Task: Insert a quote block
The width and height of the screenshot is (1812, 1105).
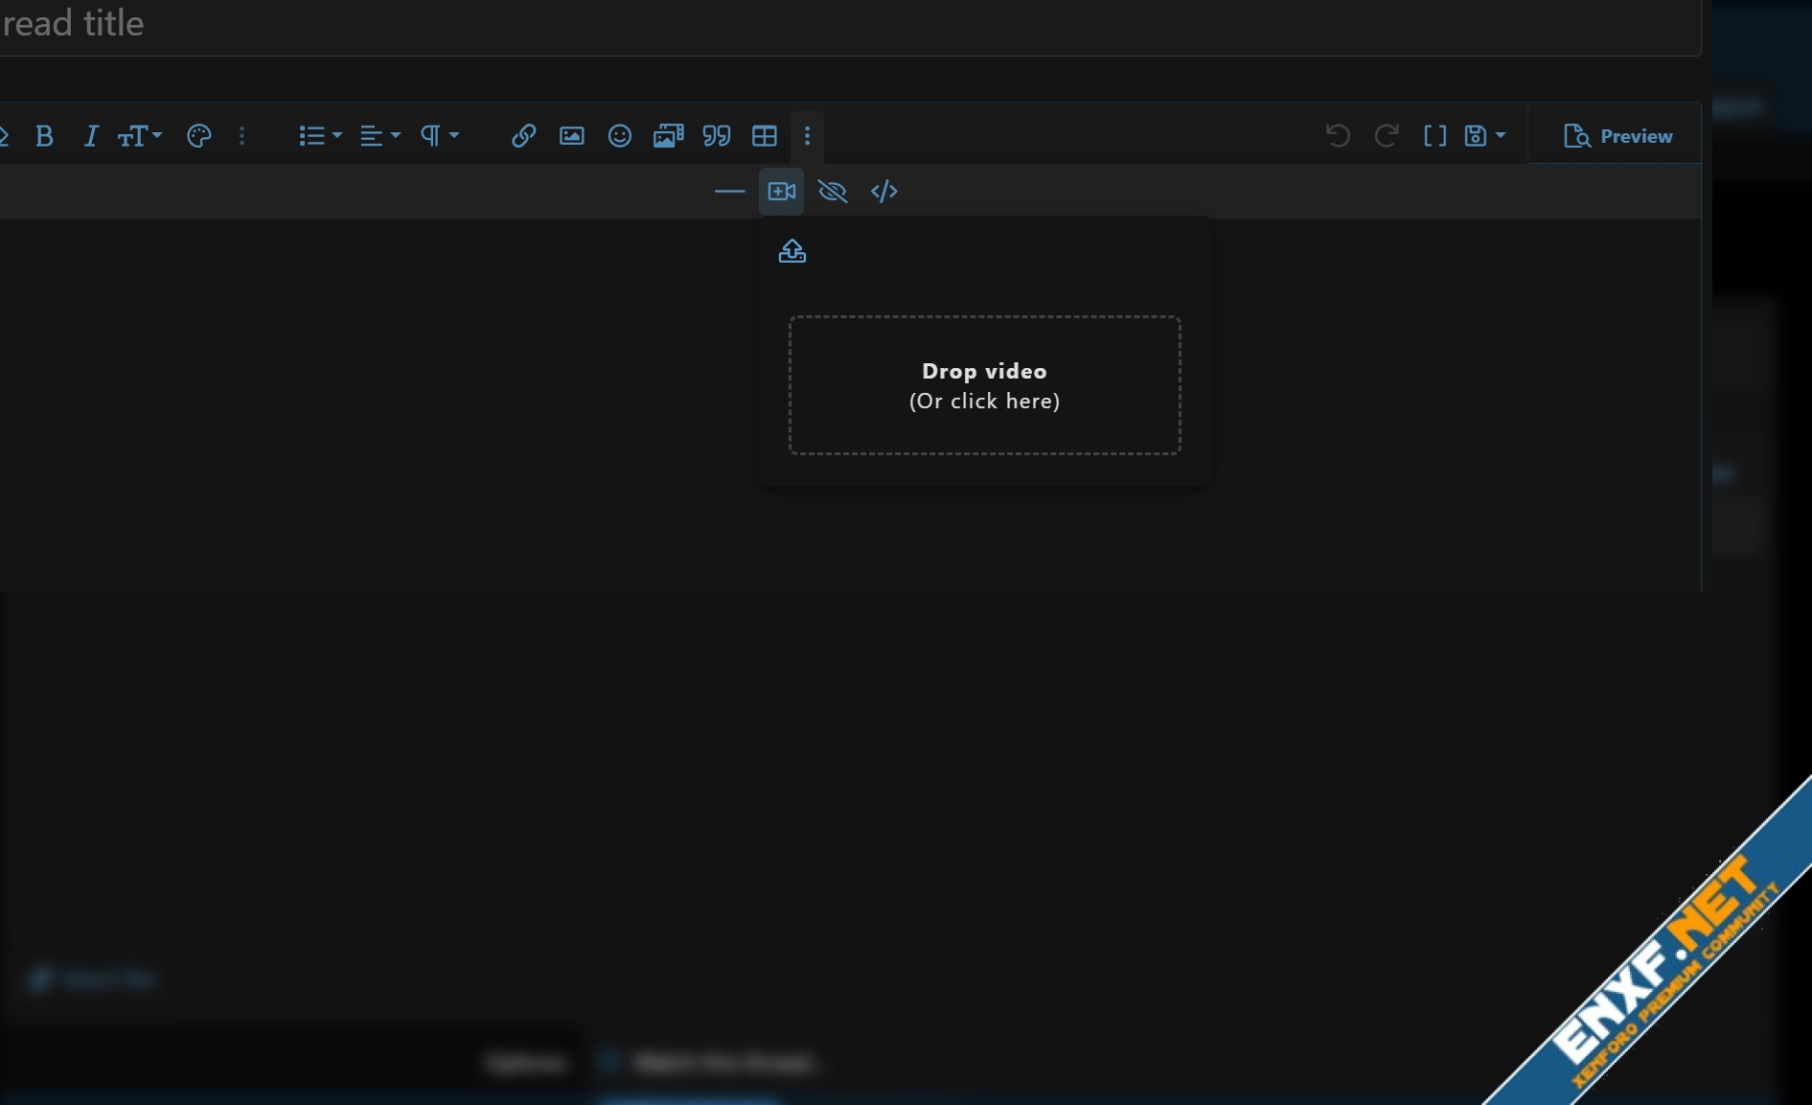Action: [x=716, y=136]
